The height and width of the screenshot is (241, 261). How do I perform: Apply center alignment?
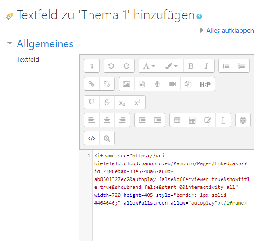[x=107, y=120]
